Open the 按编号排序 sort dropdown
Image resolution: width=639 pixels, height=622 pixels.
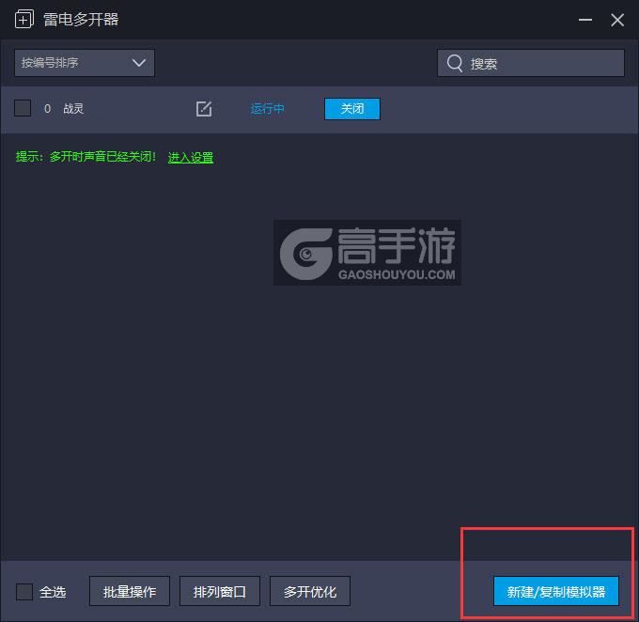tap(85, 63)
